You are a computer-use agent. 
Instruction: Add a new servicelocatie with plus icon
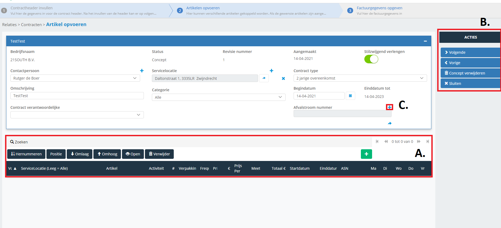pos(271,71)
